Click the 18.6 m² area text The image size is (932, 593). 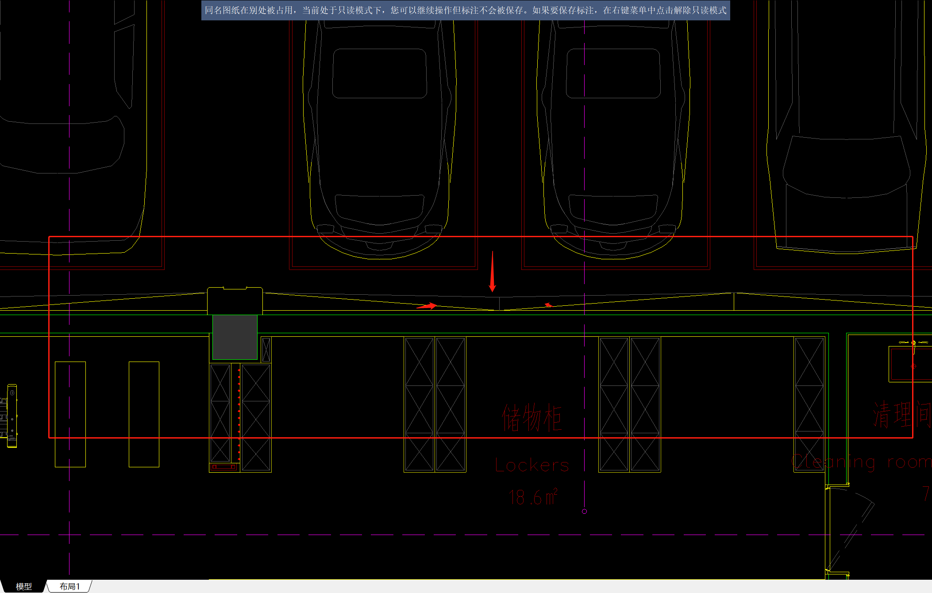pyautogui.click(x=533, y=497)
